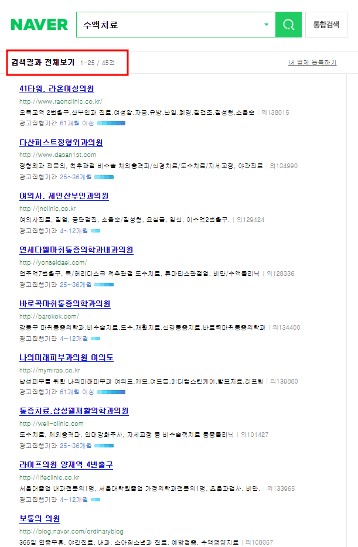This screenshot has height=547, width=358.
Task: Click the 통합검색 button
Action: pos(326,25)
